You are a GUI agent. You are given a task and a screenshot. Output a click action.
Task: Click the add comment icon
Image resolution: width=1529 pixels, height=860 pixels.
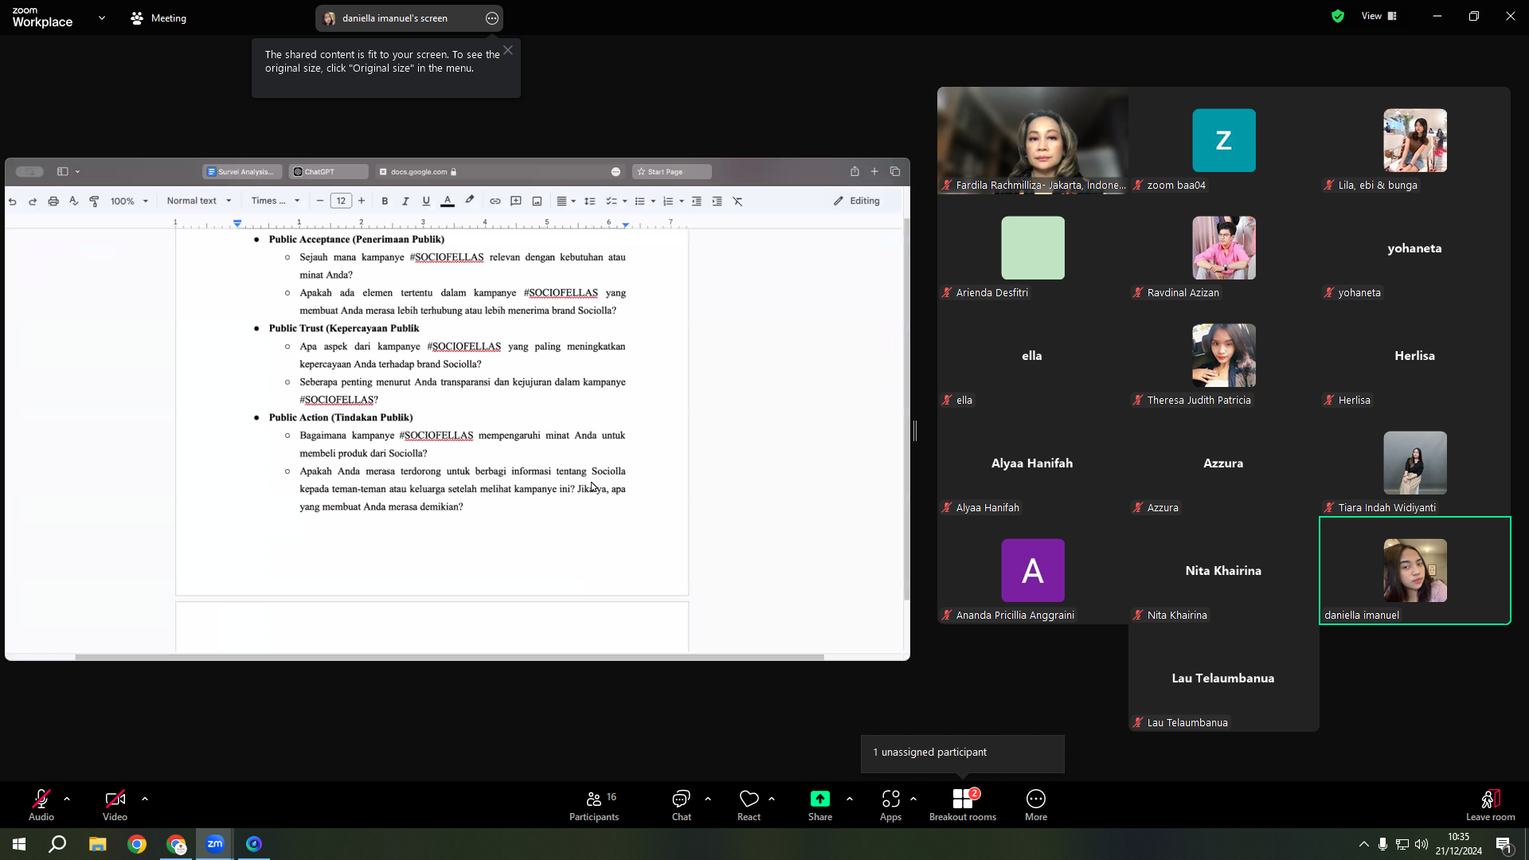[516, 201]
